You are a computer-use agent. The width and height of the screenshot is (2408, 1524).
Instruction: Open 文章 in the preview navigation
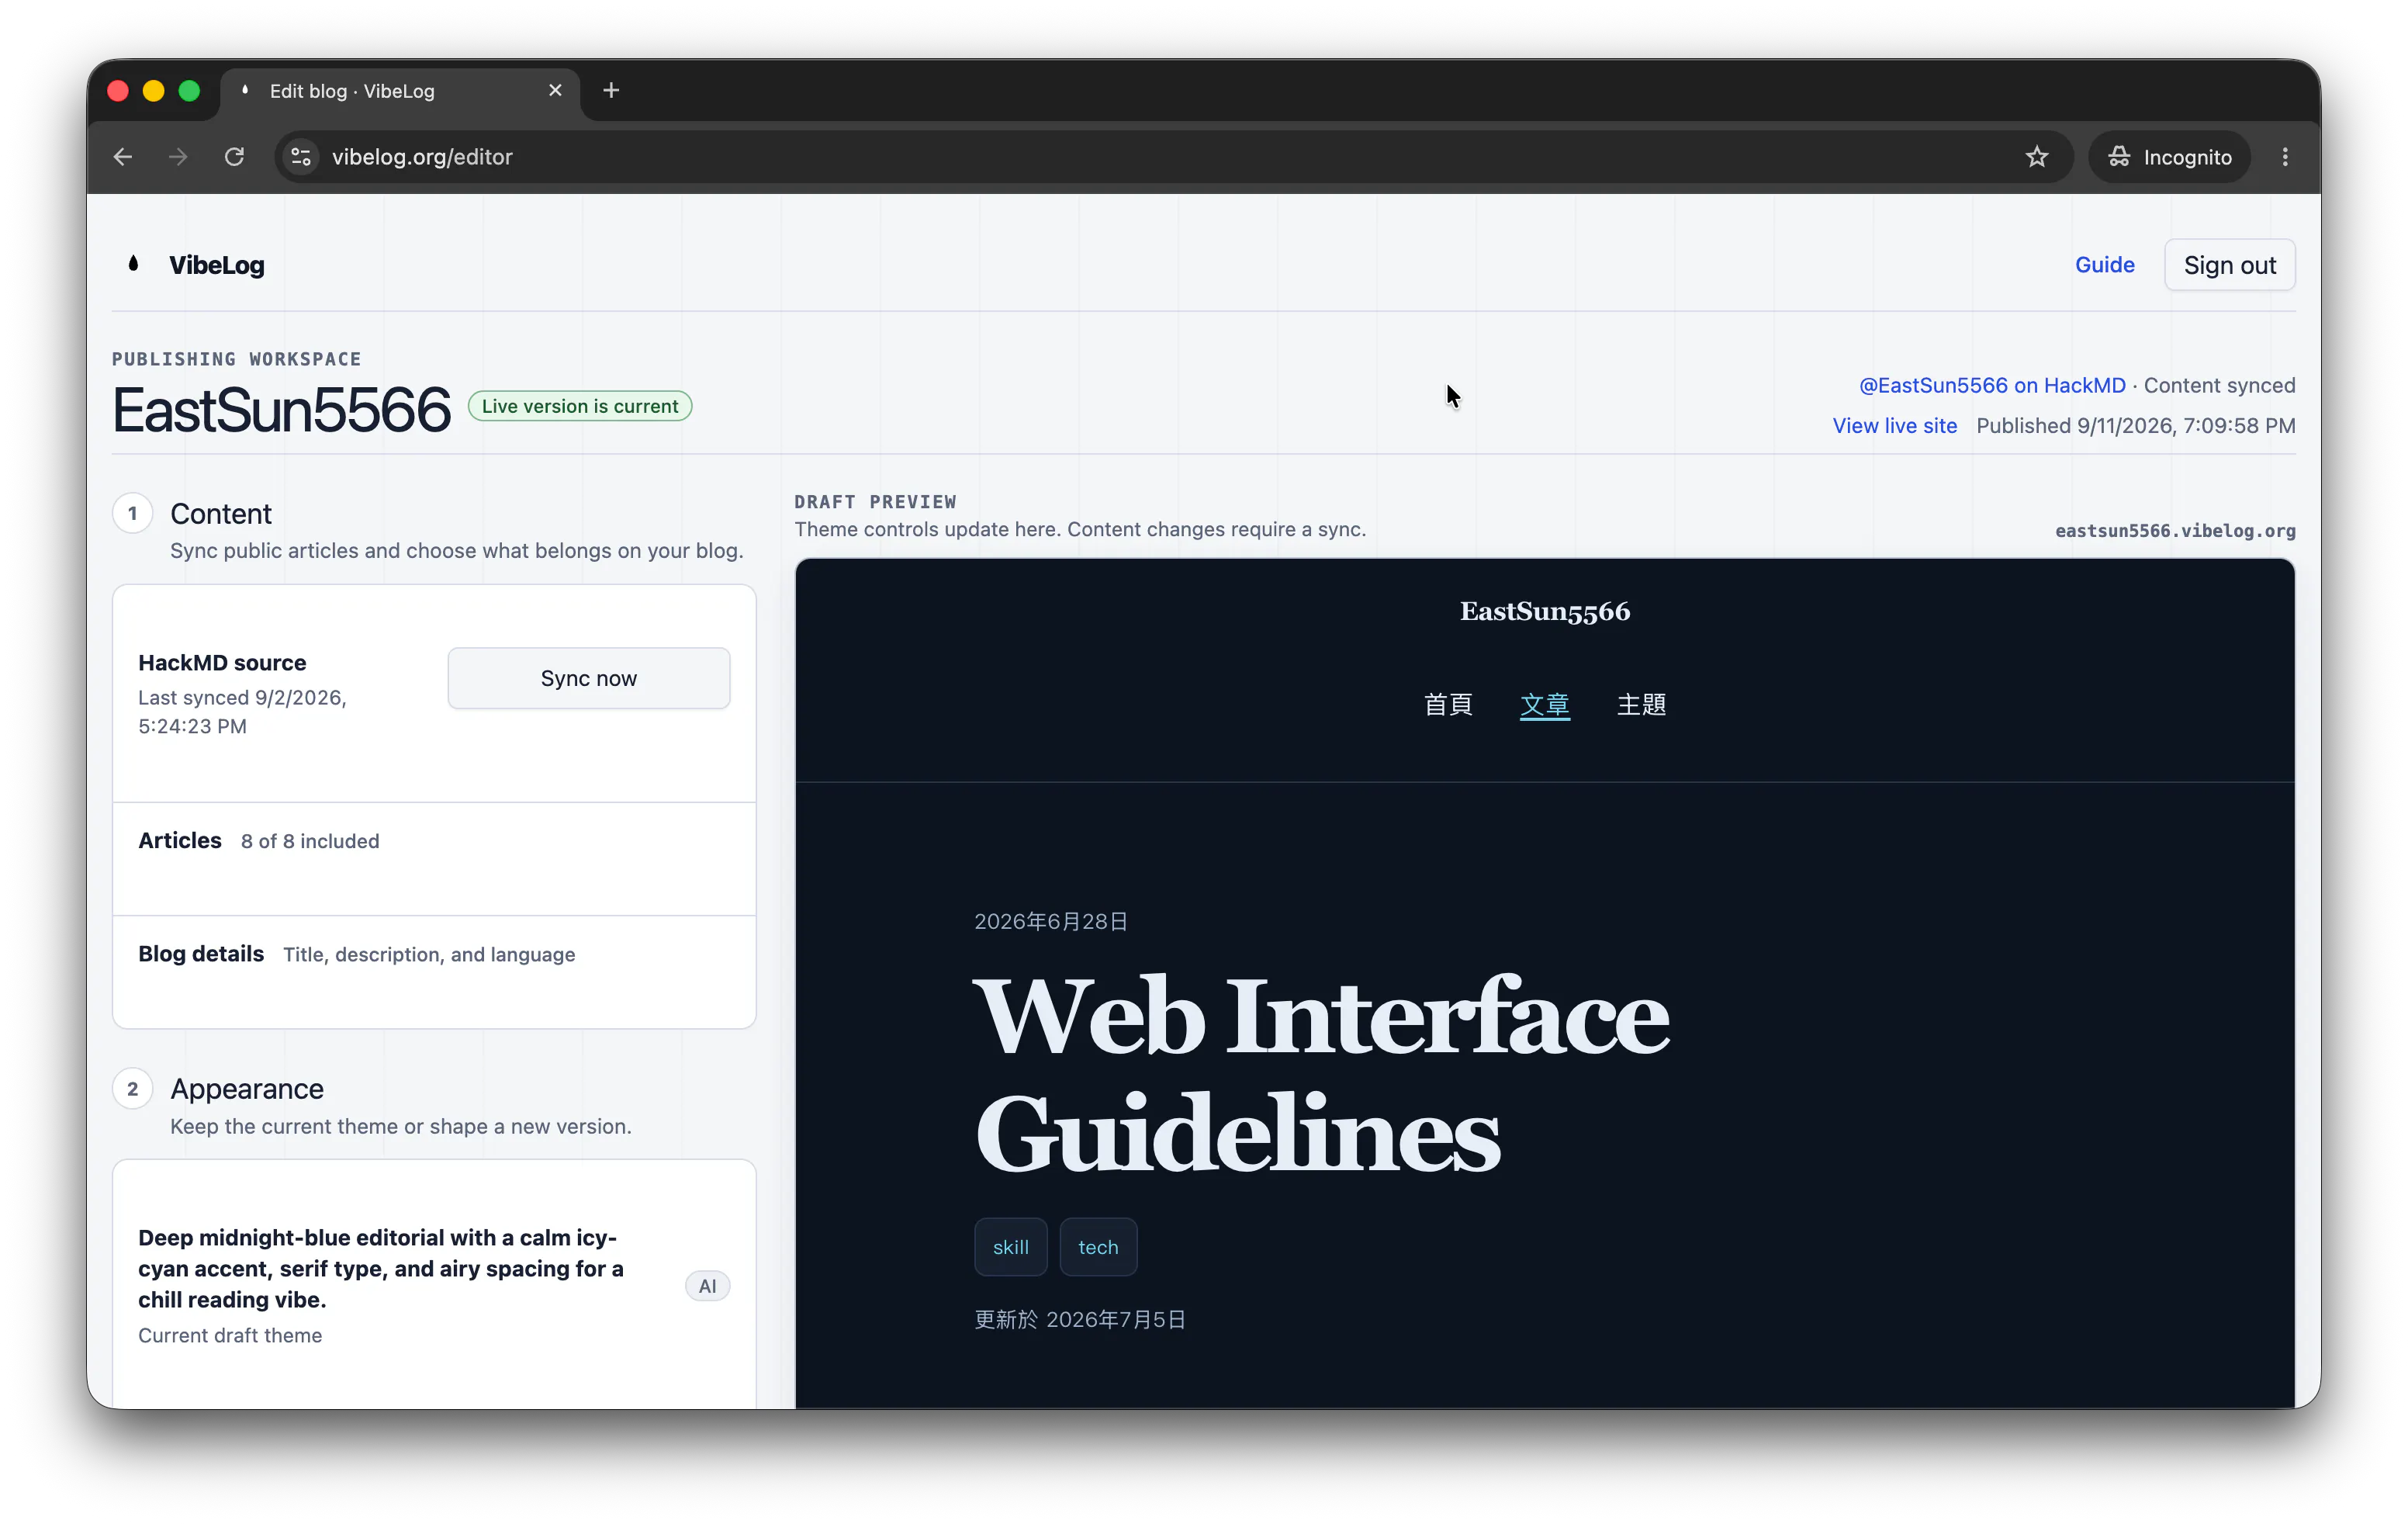pos(1544,705)
